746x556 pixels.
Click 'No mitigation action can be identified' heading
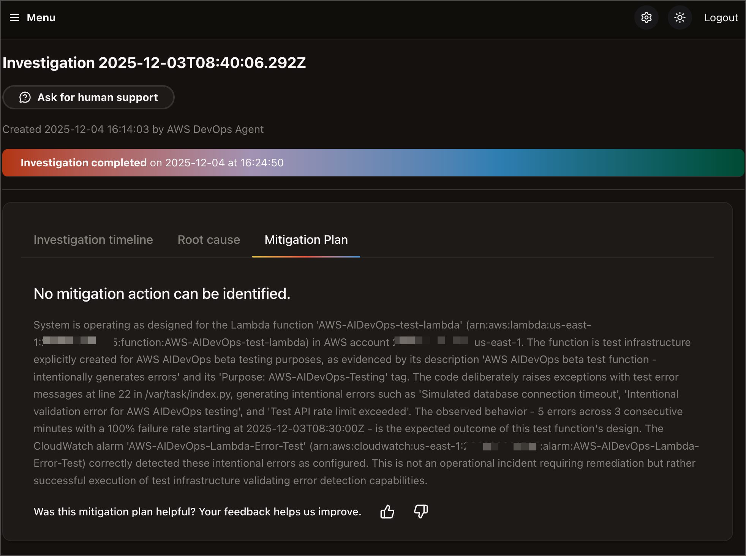(162, 294)
